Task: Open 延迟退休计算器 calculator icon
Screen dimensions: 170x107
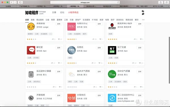Action: [31, 74]
